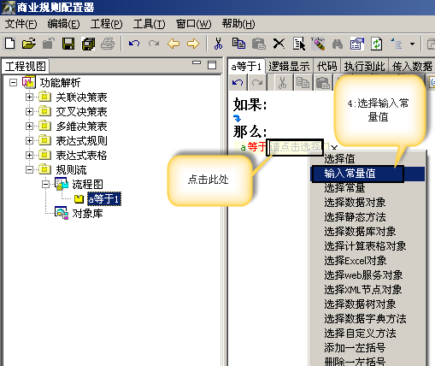This screenshot has width=435, height=366.
Task: Select 对象库 in the project tree
Action: [87, 214]
